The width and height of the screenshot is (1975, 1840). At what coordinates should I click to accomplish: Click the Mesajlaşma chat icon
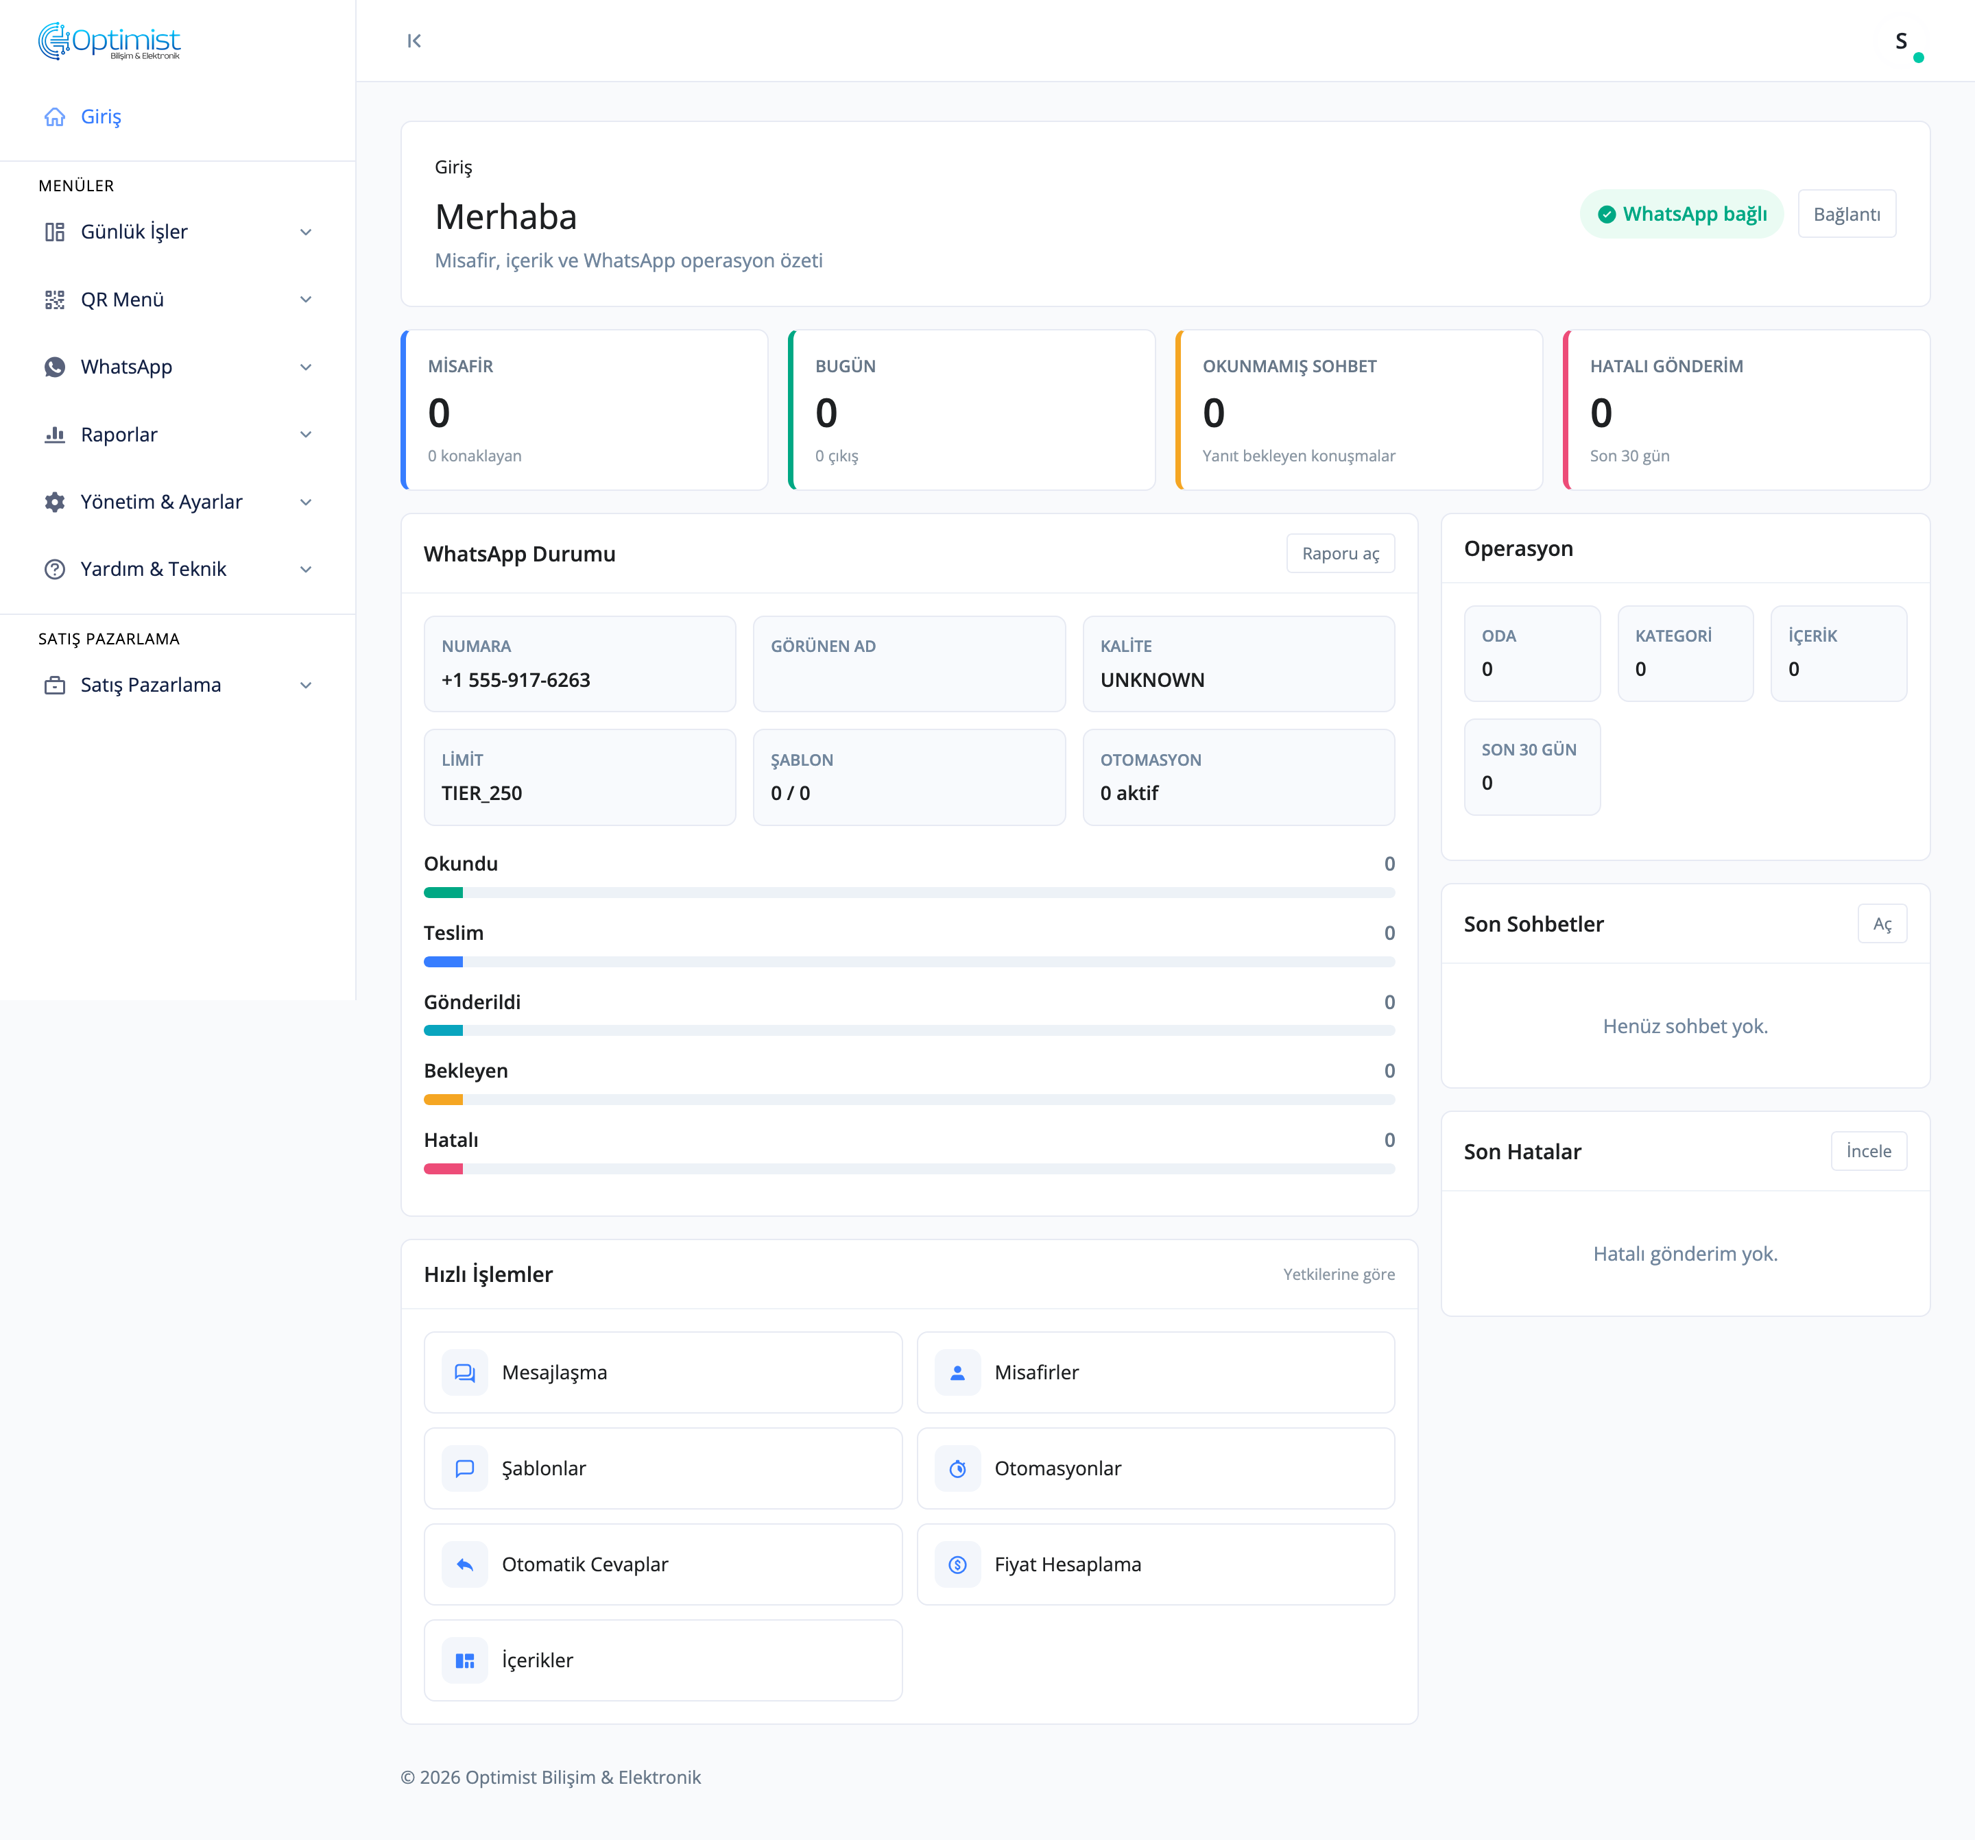464,1372
